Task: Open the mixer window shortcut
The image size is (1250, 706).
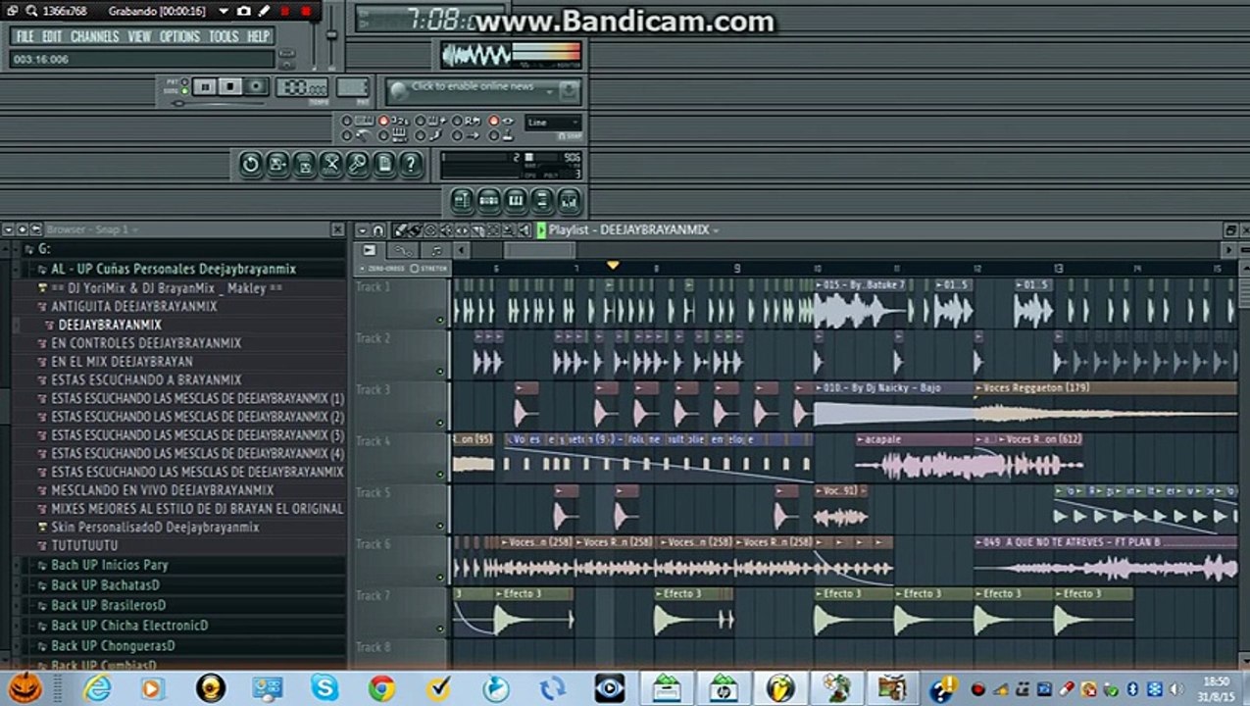Action: 569,201
